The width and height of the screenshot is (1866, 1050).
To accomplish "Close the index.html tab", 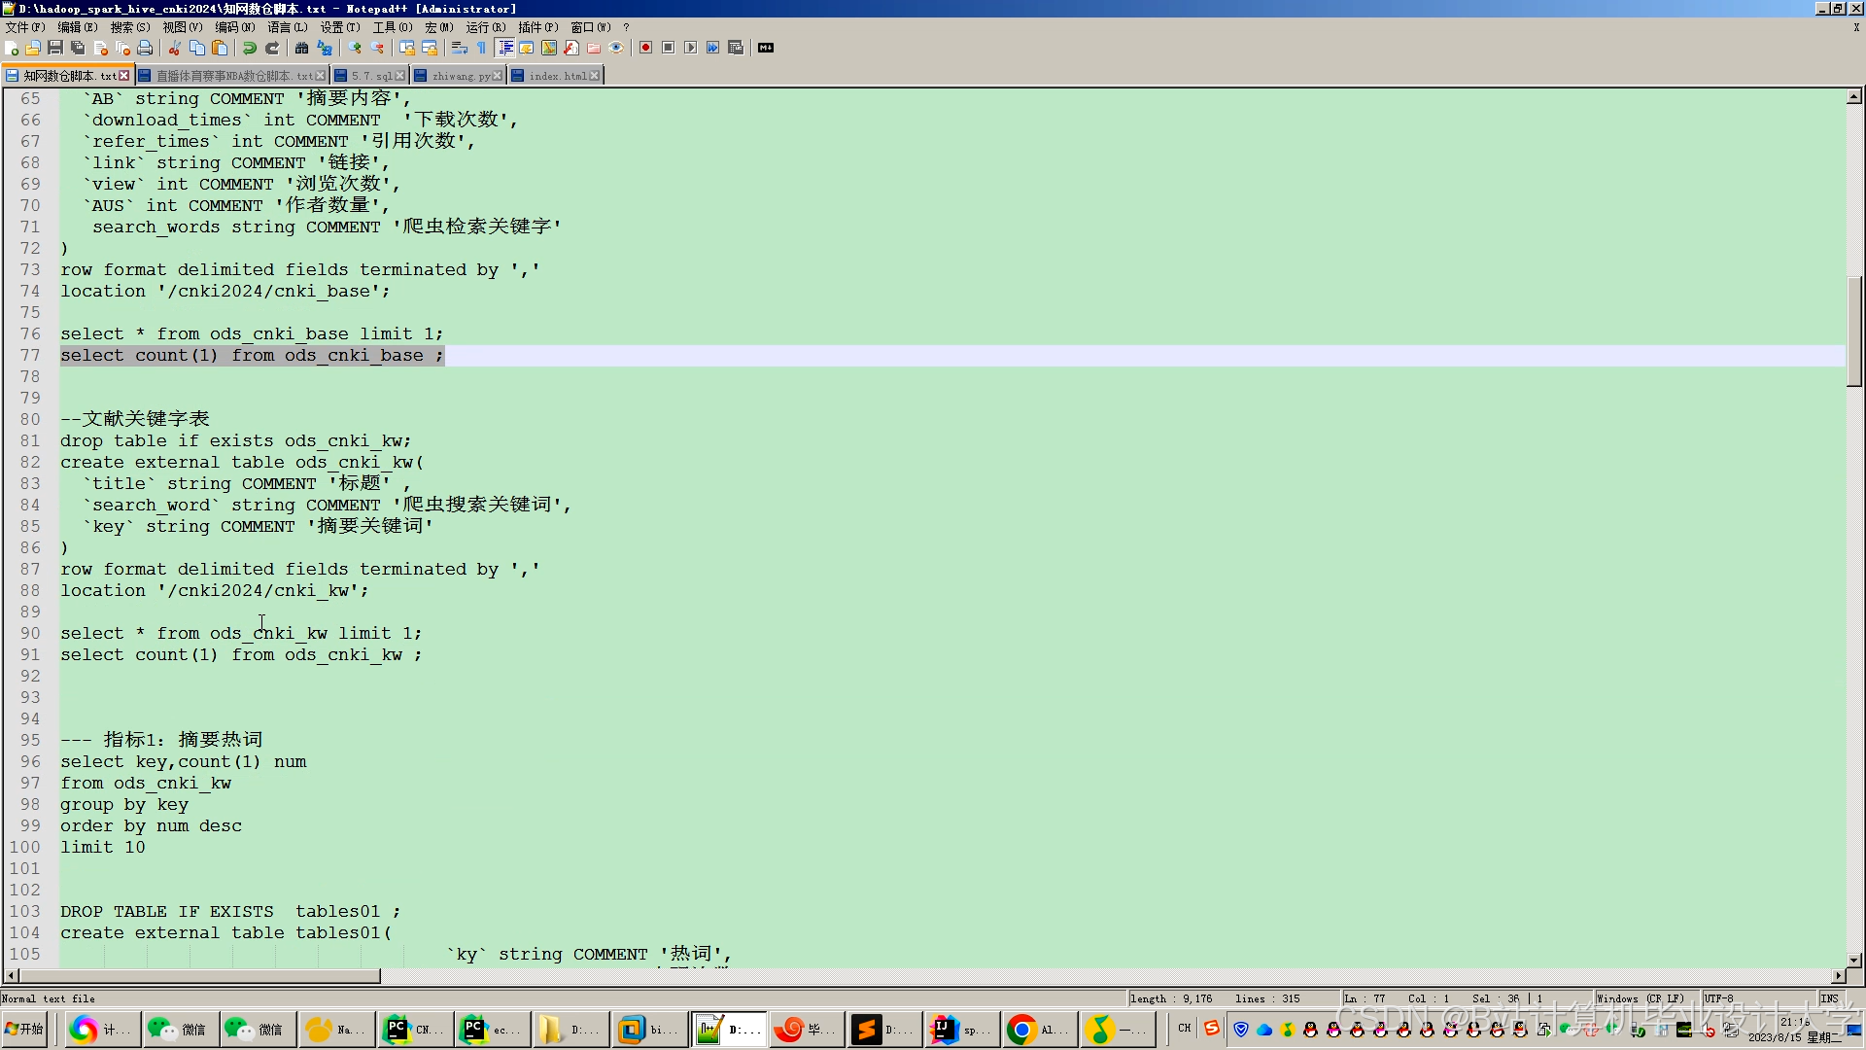I will pyautogui.click(x=595, y=76).
